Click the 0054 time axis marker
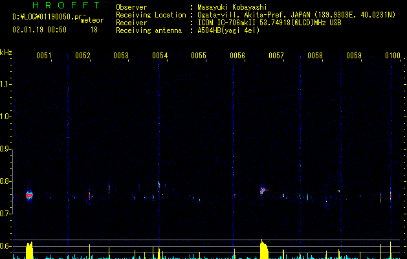 (160, 56)
